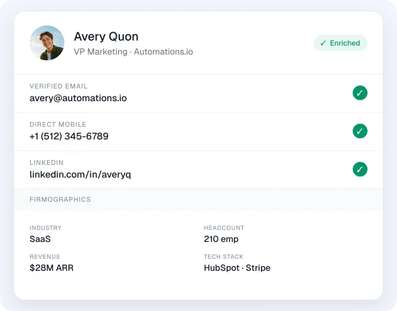
Task: Click the 210 emp headcount value
Action: click(221, 239)
